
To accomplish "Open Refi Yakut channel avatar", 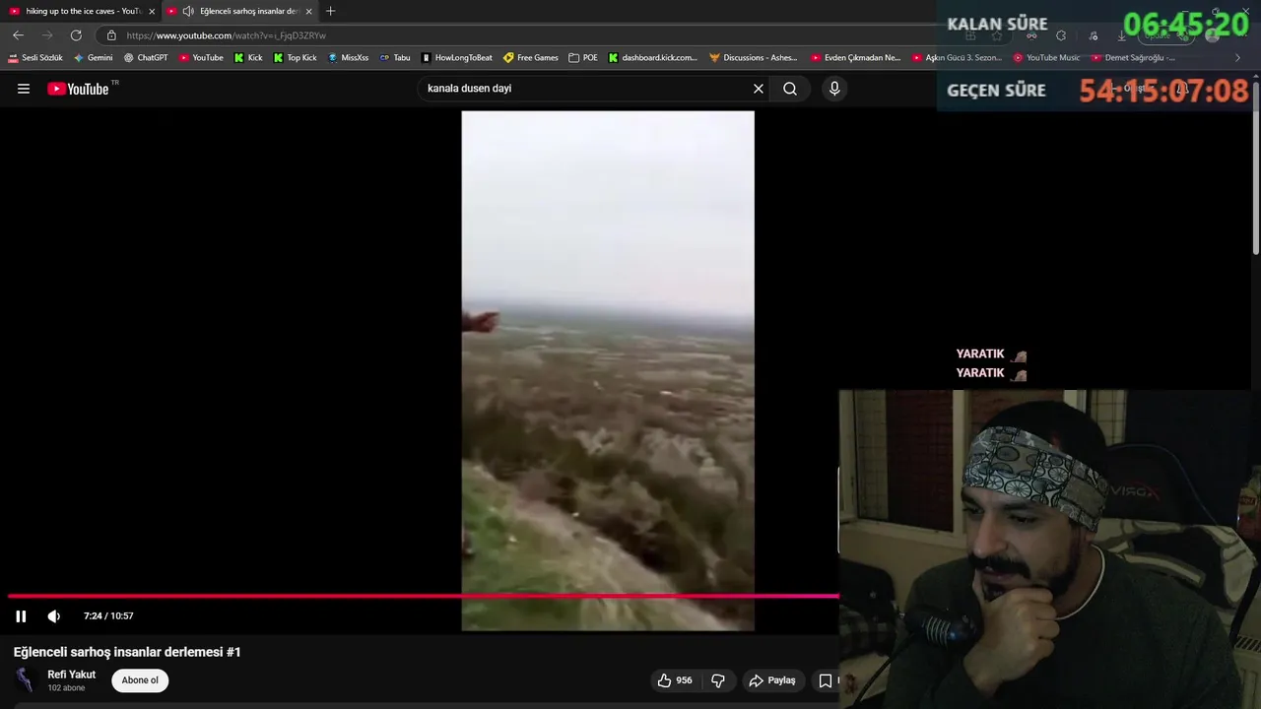I will (26, 680).
